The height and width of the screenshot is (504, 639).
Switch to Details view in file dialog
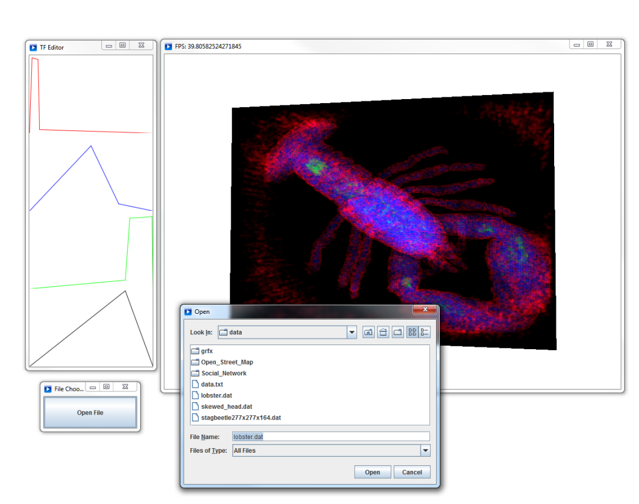coord(424,332)
